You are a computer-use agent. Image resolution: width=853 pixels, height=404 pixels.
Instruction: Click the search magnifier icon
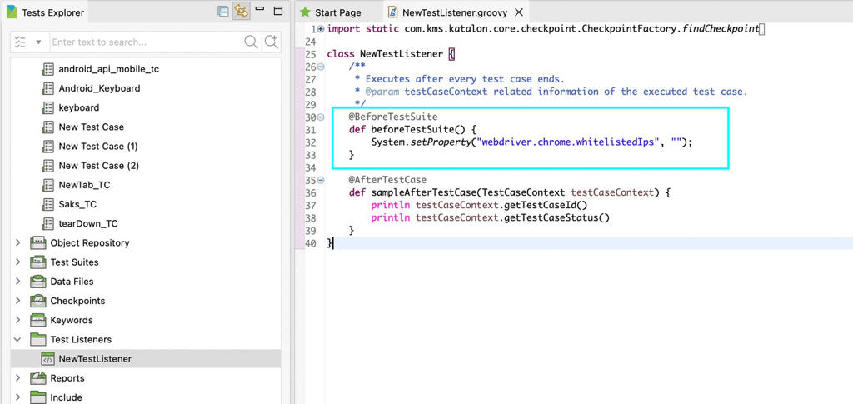tap(251, 42)
